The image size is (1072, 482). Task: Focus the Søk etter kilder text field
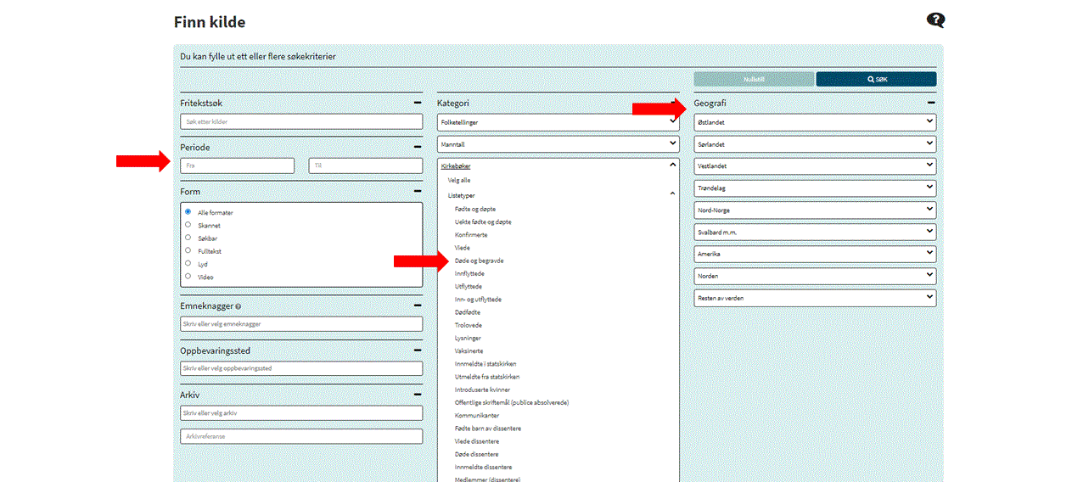click(301, 122)
